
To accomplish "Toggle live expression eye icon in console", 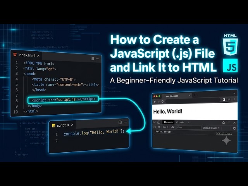I will coord(172,127).
